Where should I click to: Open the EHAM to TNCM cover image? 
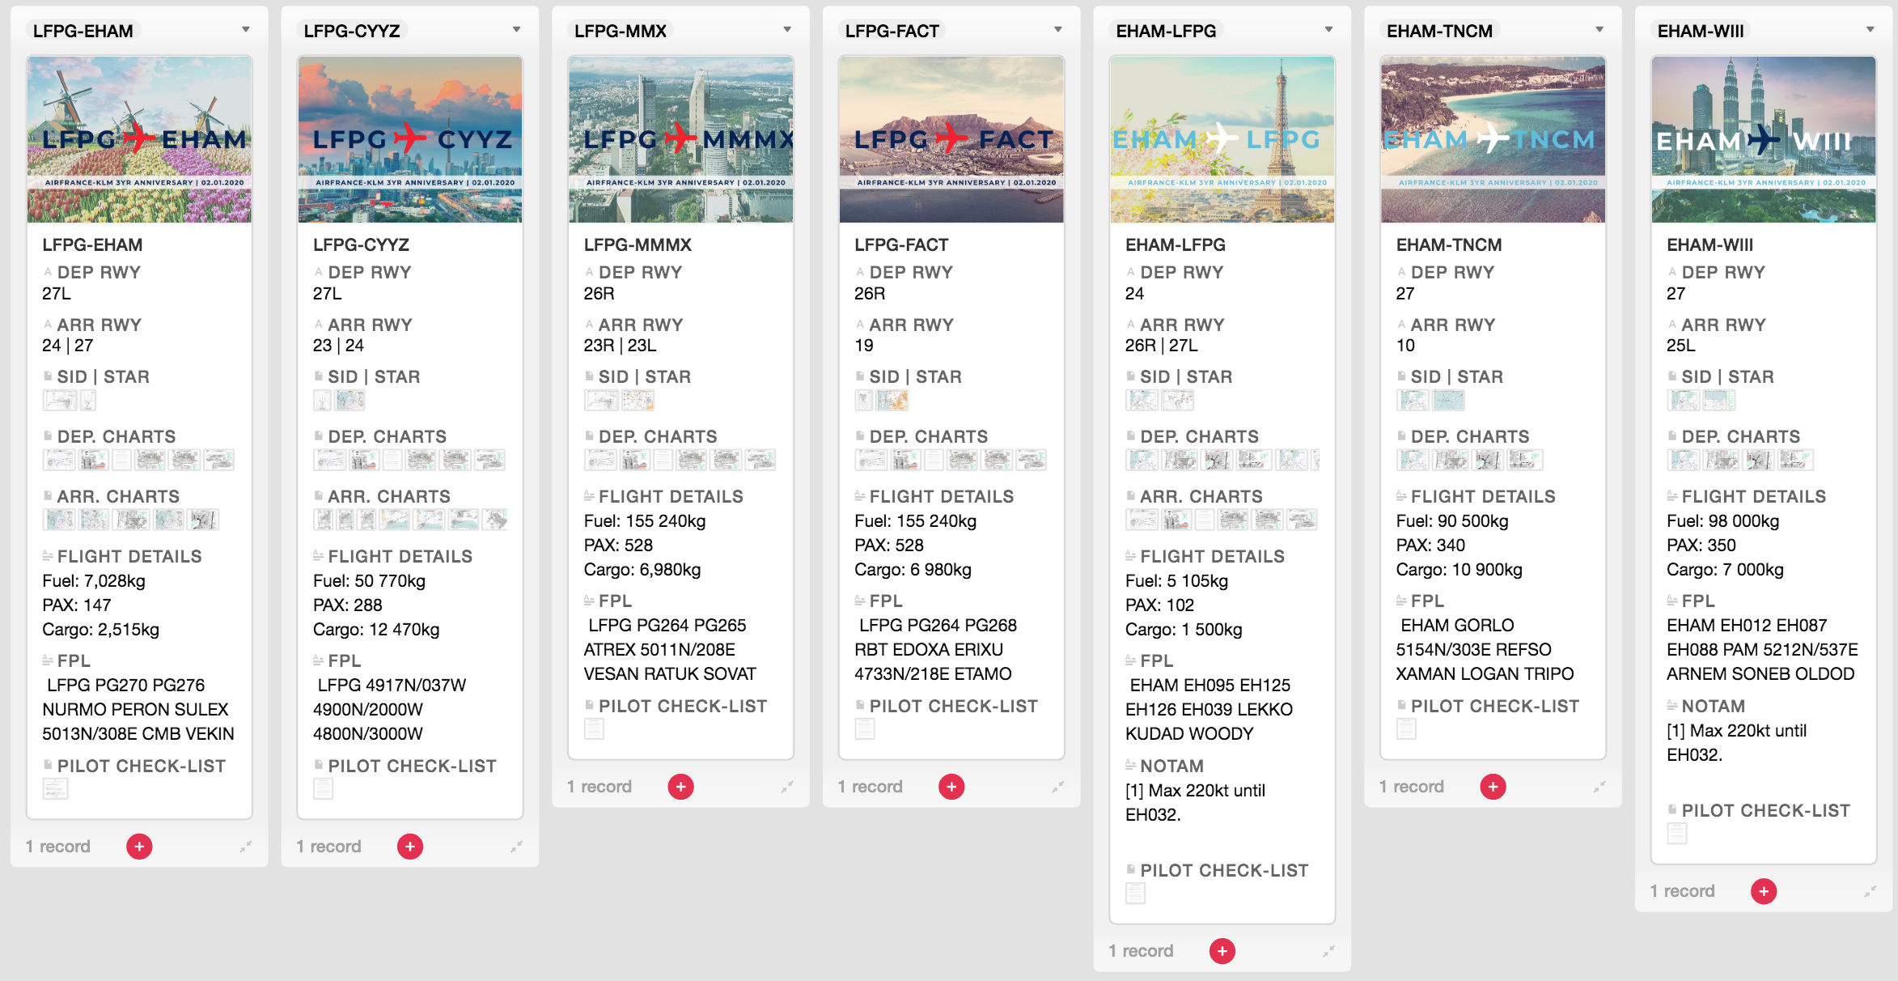coord(1493,139)
